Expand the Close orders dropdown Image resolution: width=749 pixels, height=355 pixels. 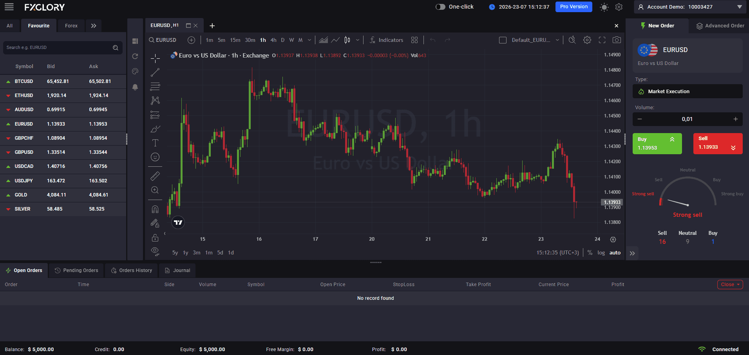730,285
